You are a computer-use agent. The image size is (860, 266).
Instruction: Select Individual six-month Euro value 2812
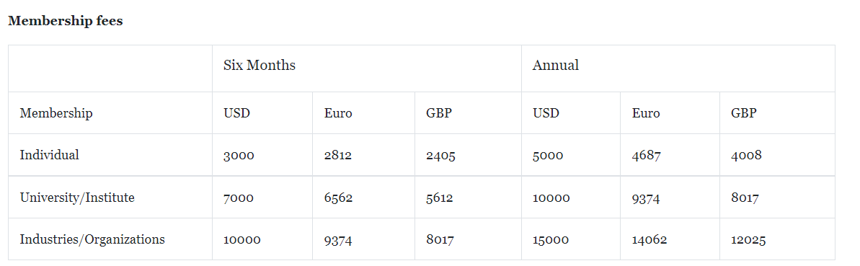pyautogui.click(x=338, y=156)
